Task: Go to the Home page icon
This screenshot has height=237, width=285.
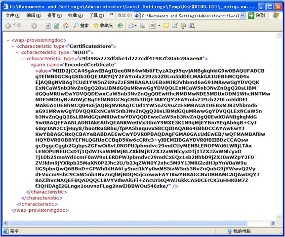Action: [x=66, y=26]
